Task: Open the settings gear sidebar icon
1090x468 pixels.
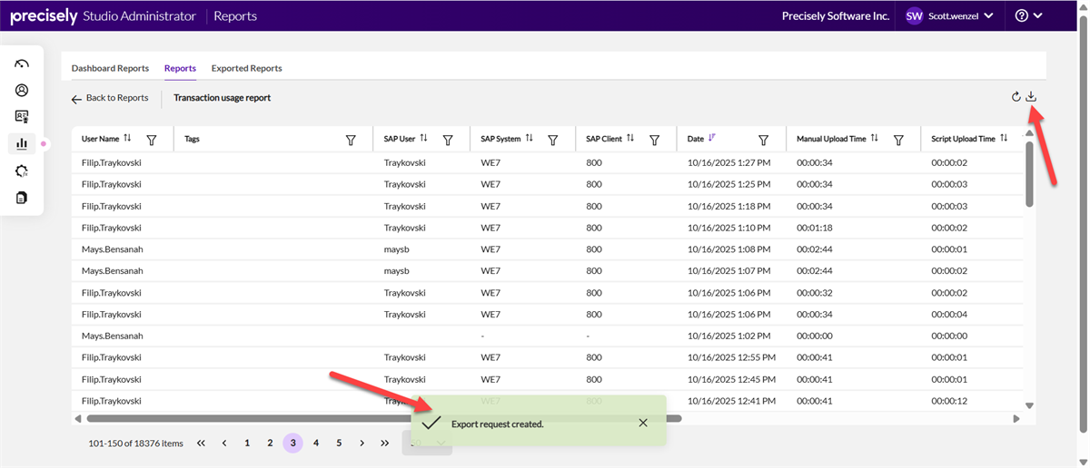Action: tap(22, 171)
